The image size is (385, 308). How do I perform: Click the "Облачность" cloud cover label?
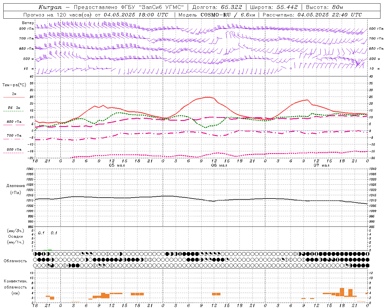click(x=15, y=261)
